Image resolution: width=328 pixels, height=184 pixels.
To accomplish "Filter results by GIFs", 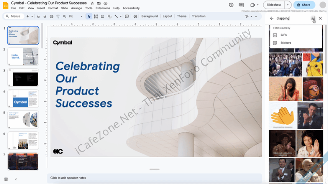I will pos(284,35).
